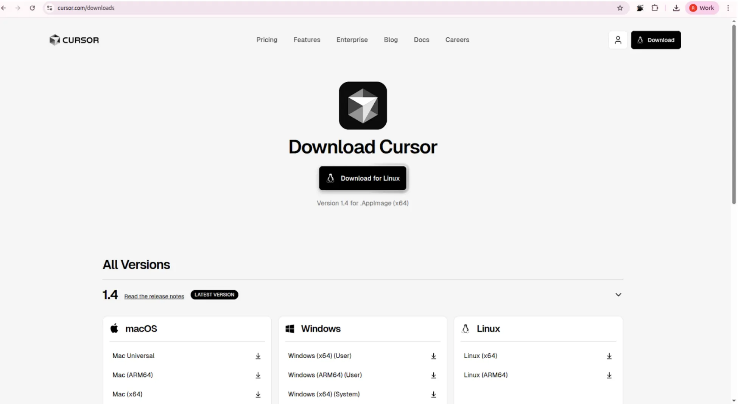Image resolution: width=738 pixels, height=404 pixels.
Task: Bookmark this page with the star
Action: [620, 8]
